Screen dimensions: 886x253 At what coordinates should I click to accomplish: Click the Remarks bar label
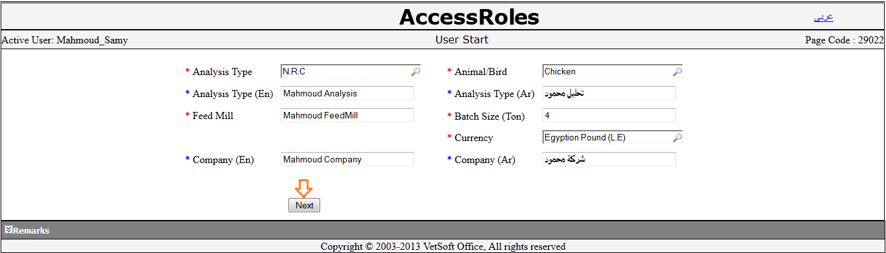(x=31, y=230)
